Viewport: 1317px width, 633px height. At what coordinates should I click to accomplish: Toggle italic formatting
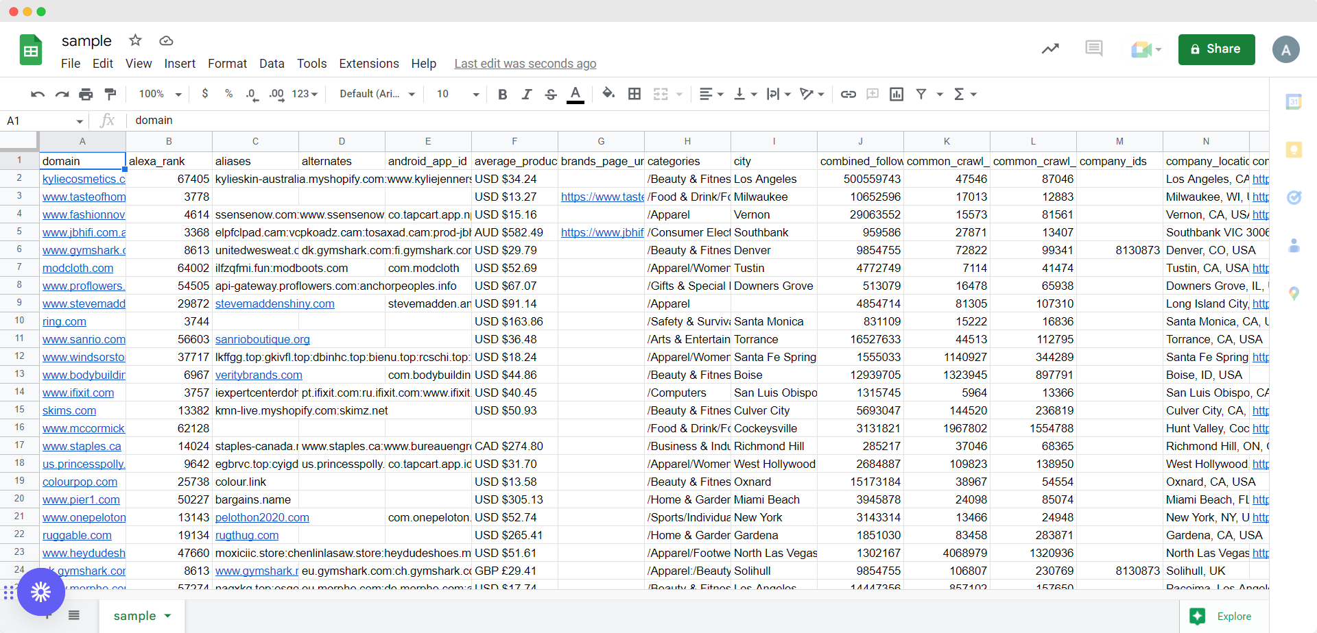(x=526, y=94)
